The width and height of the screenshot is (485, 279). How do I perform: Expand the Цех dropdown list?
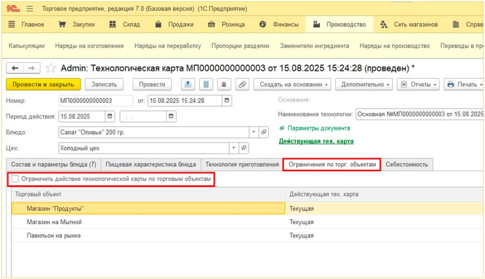coord(234,148)
